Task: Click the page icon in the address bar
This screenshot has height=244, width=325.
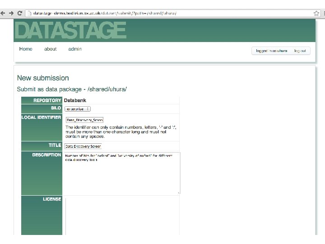Action: tap(29, 13)
